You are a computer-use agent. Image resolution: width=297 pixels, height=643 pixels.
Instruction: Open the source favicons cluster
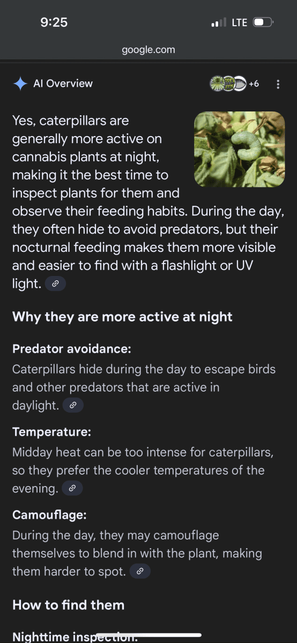[227, 84]
